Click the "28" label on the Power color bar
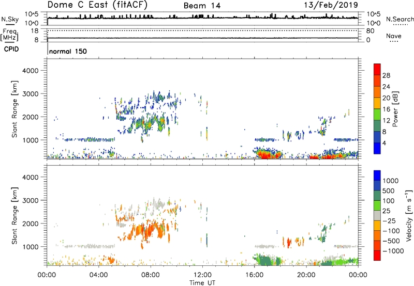414x286 pixels. (386, 75)
